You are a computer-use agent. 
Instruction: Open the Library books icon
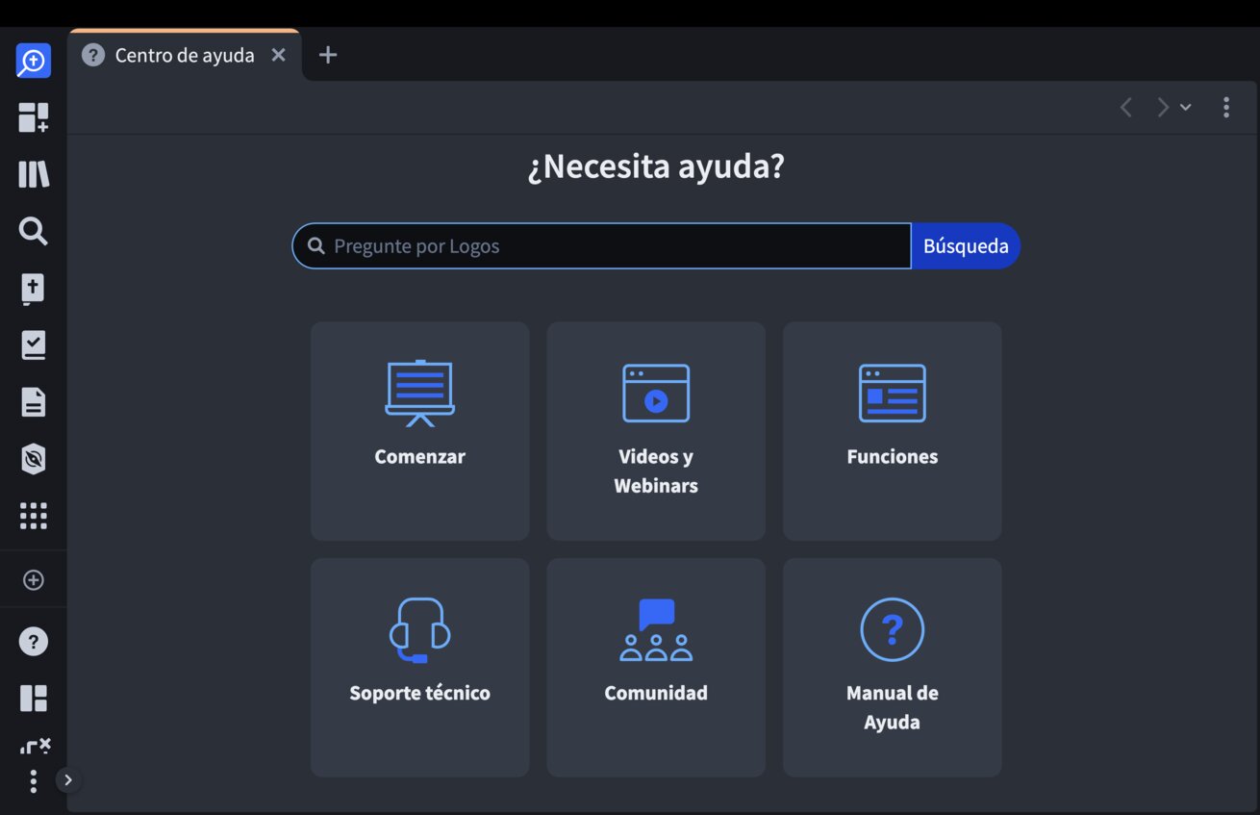coord(34,174)
